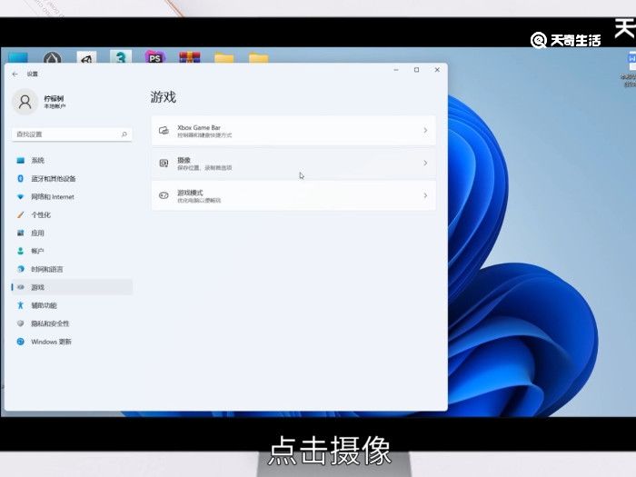Click the search settings input field

coord(72,134)
